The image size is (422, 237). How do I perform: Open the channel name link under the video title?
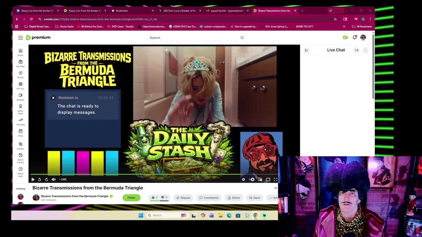coord(75,196)
